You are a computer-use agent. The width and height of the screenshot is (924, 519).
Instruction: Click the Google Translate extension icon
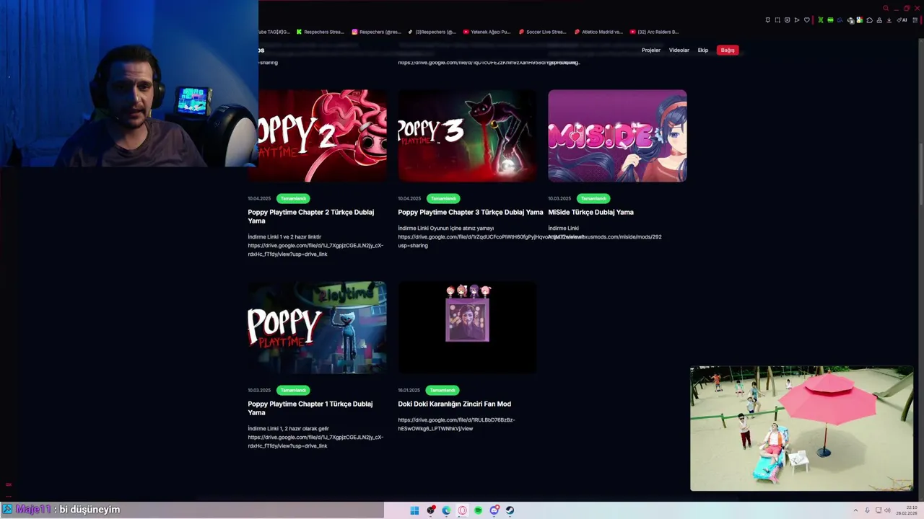tap(860, 20)
